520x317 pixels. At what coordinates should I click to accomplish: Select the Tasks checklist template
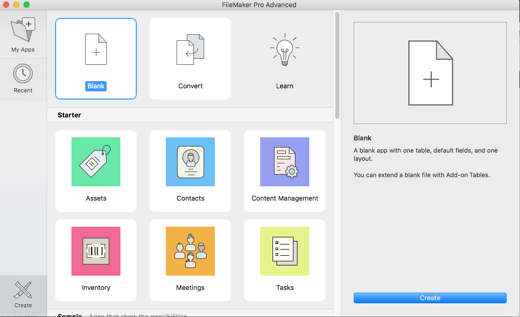pyautogui.click(x=285, y=260)
